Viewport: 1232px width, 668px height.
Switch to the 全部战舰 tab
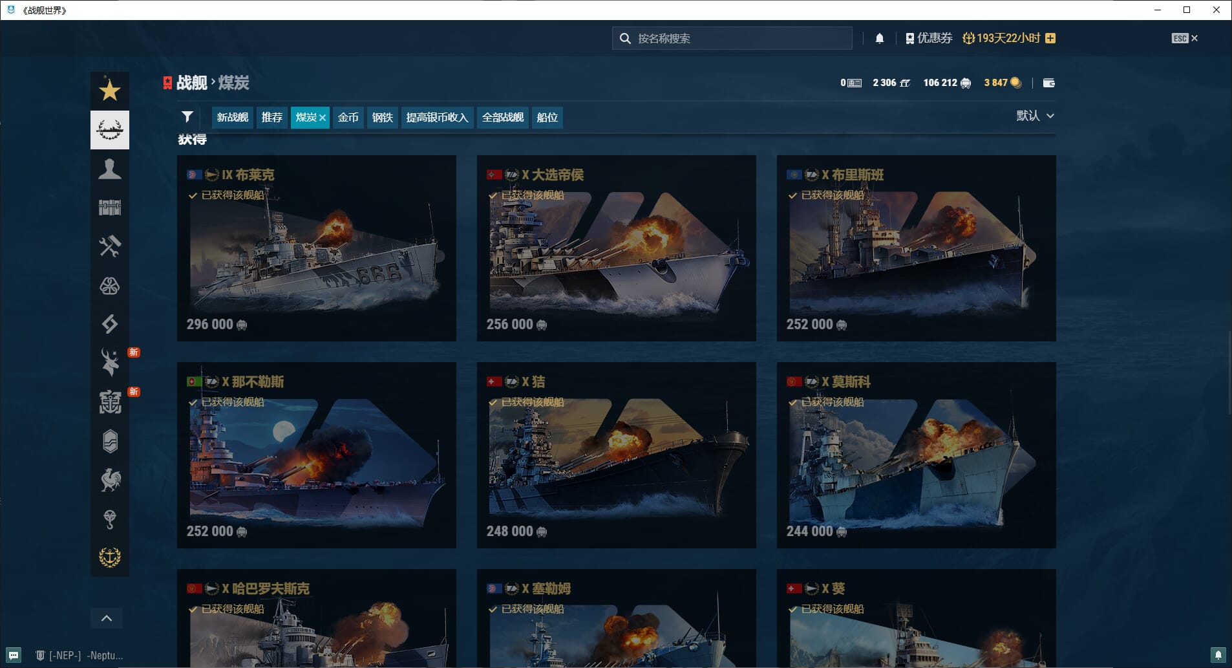pyautogui.click(x=502, y=118)
